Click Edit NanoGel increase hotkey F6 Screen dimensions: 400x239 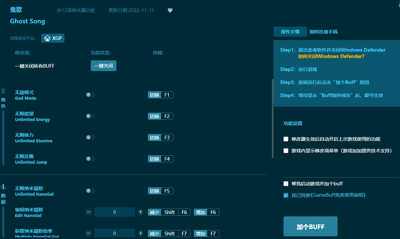(207, 212)
